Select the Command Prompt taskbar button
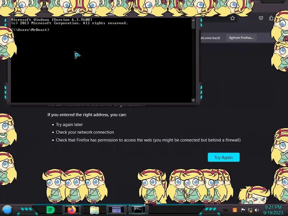The width and height of the screenshot is (288, 216). pos(138,210)
